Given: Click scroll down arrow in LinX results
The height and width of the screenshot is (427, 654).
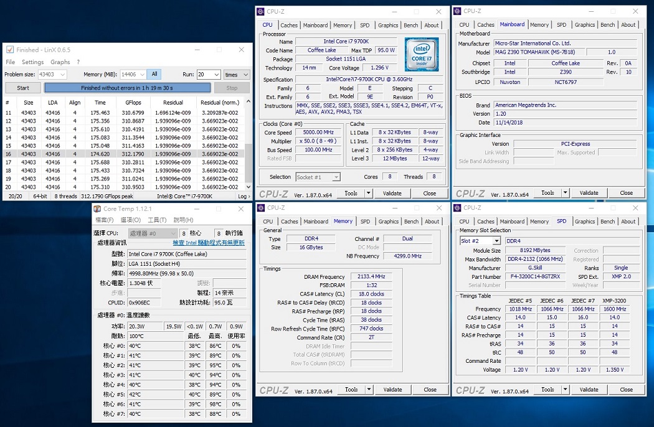Looking at the screenshot, I should click(249, 187).
